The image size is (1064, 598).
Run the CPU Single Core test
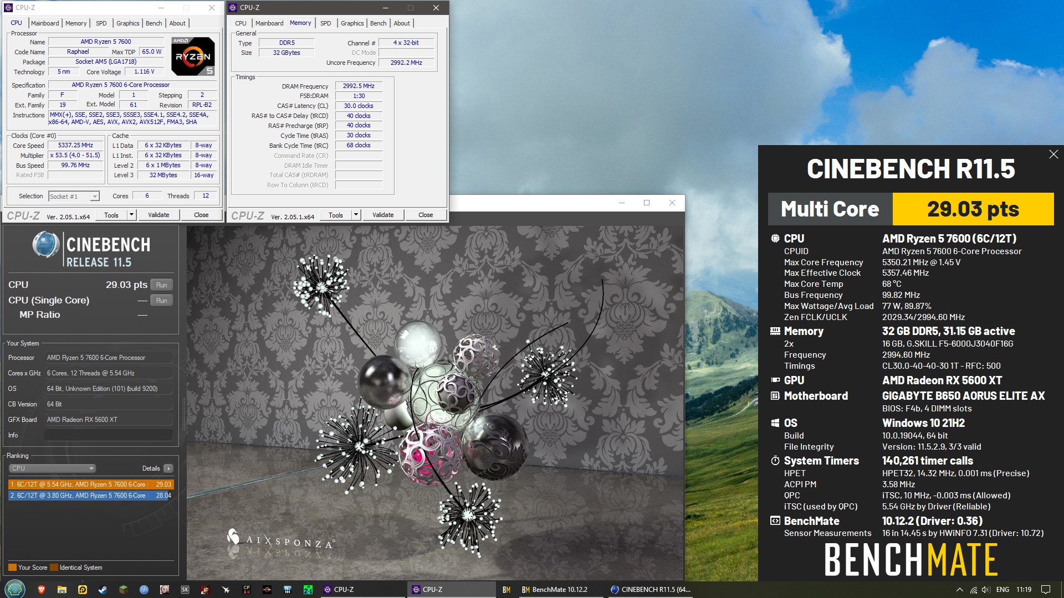tap(161, 301)
